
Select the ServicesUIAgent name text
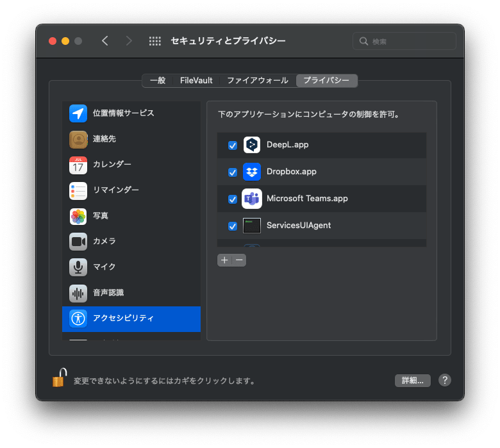click(299, 226)
